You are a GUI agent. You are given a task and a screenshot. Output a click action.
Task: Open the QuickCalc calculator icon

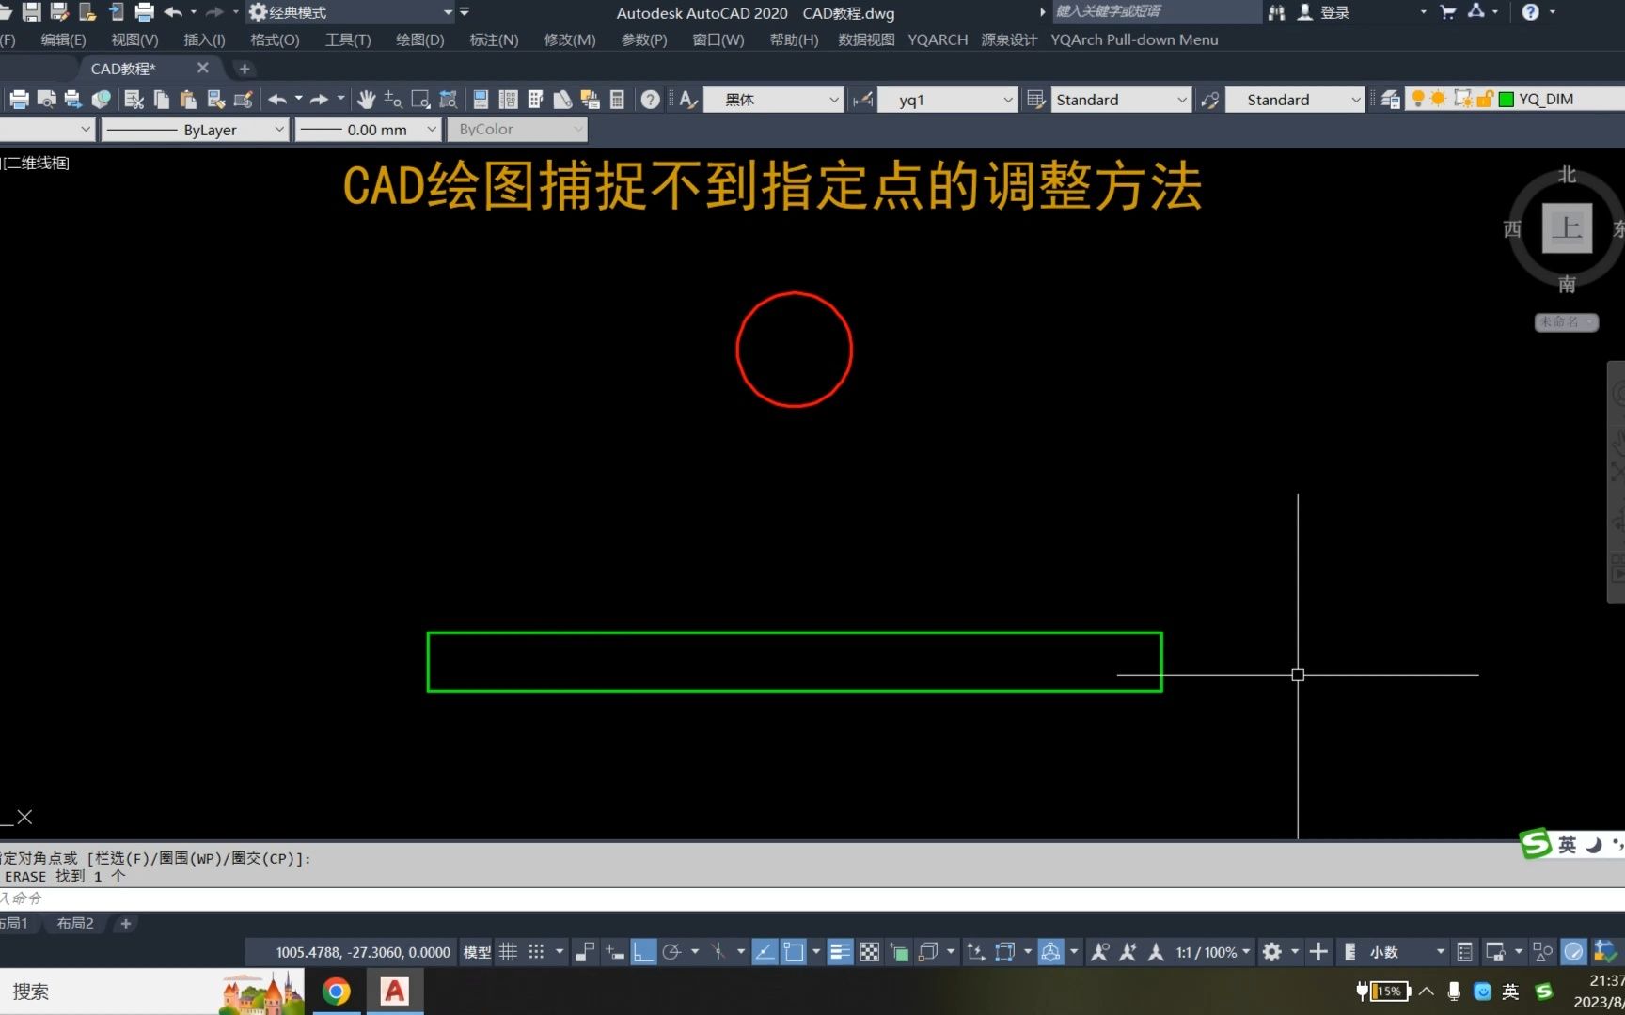pyautogui.click(x=617, y=100)
